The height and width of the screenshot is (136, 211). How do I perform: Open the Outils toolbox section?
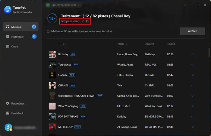click(21, 47)
